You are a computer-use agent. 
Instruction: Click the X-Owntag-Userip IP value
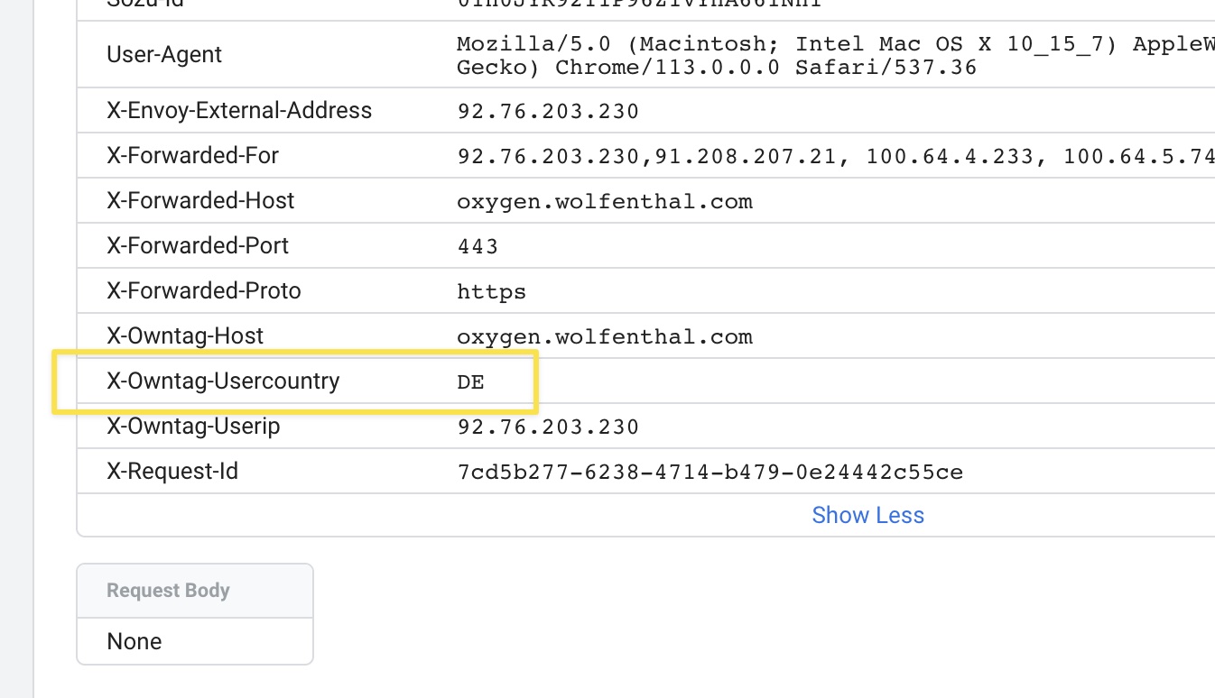tap(548, 427)
